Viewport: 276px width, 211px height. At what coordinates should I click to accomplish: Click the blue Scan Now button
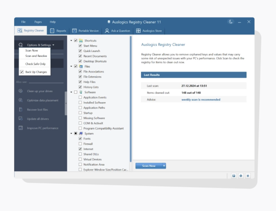pyautogui.click(x=149, y=166)
